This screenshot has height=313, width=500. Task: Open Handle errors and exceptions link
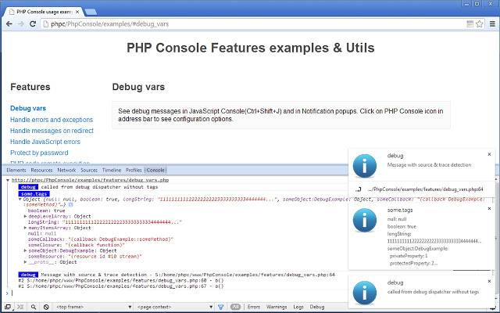click(x=52, y=120)
